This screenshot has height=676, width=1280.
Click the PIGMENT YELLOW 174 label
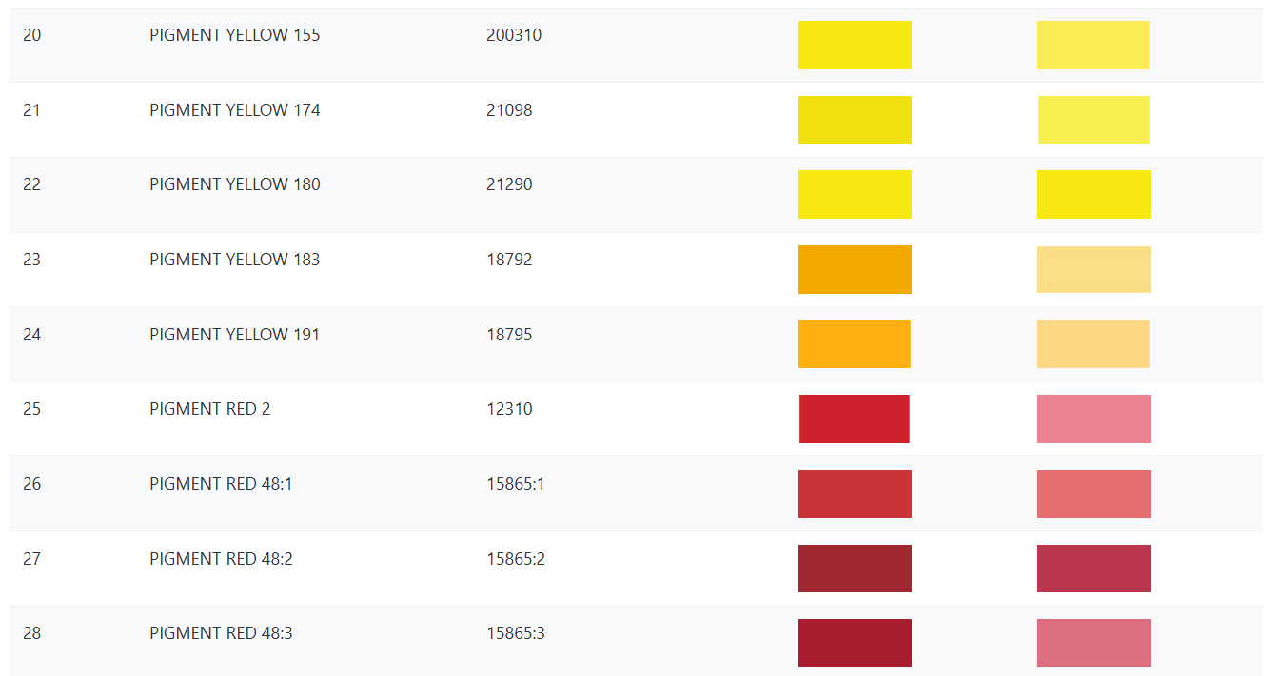point(235,110)
